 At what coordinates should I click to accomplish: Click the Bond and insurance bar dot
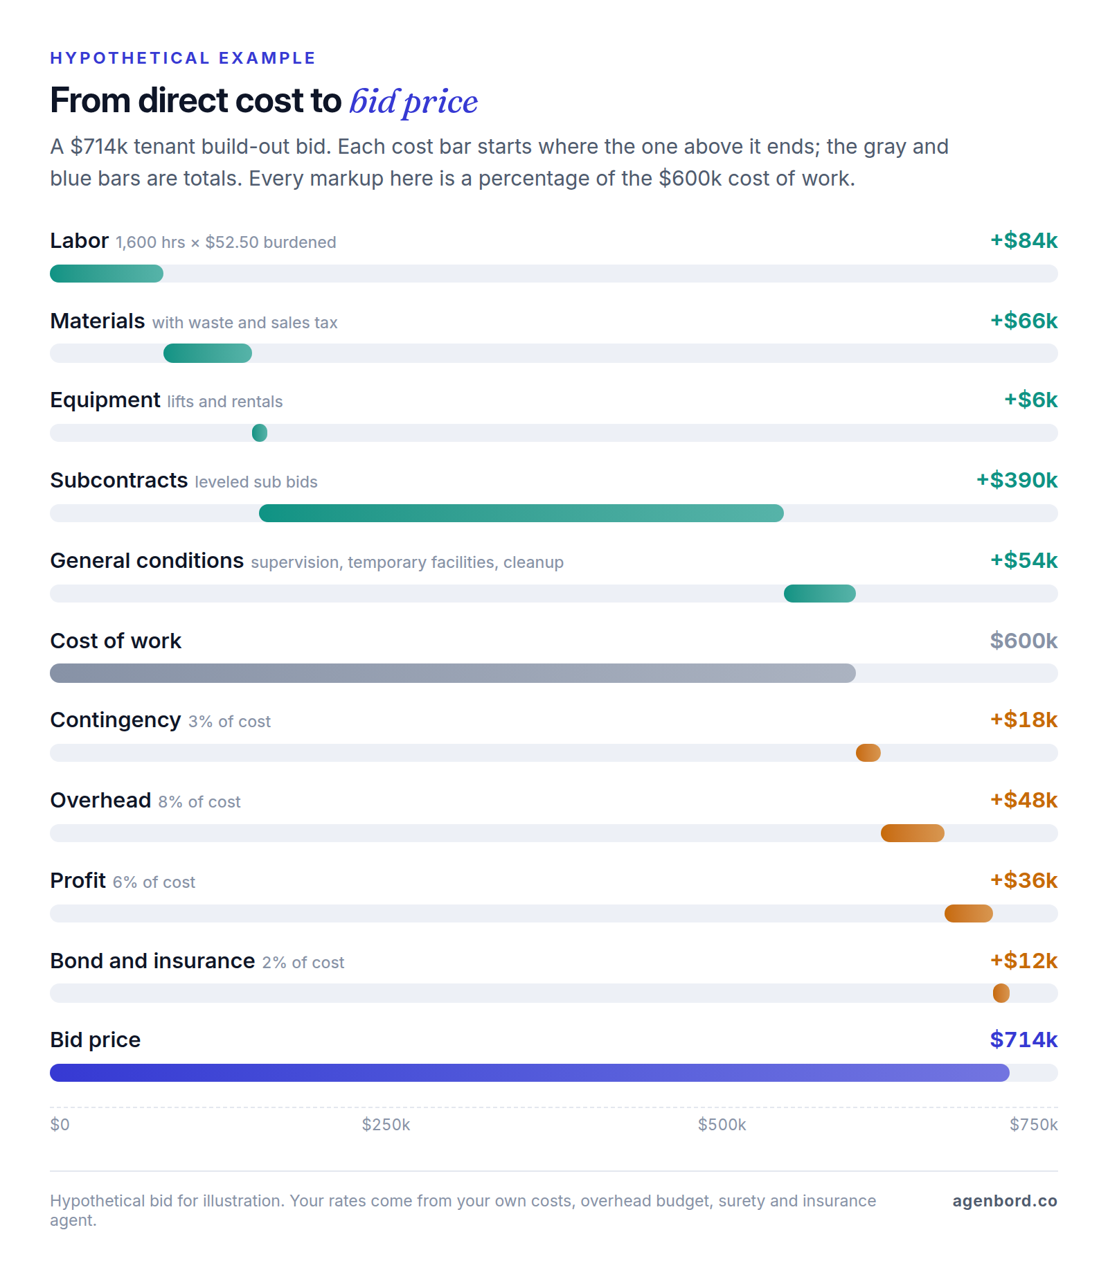(1001, 993)
